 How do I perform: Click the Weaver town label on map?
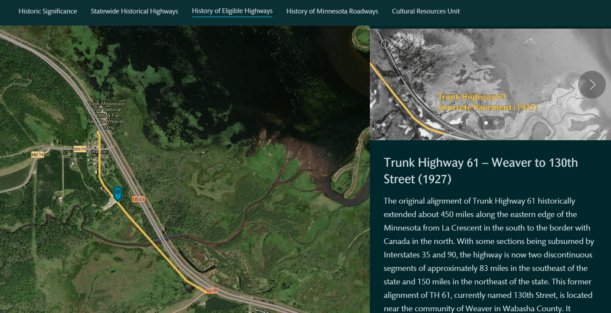tap(99, 152)
